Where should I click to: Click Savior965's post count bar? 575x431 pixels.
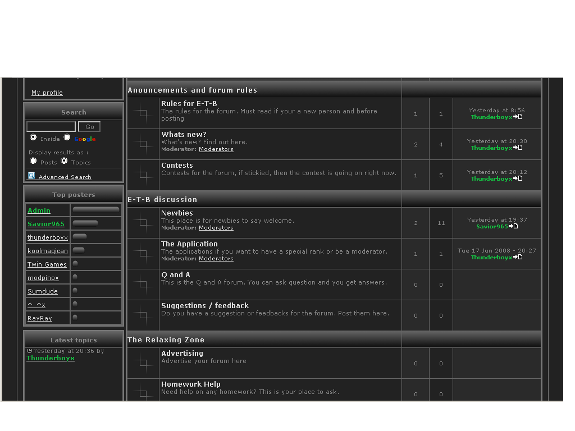[x=85, y=223]
